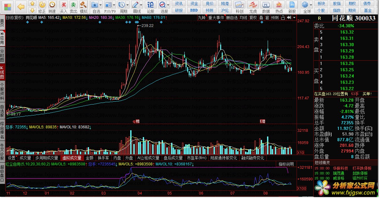
Task: Open the 龙虎 dragon-tiger list icon
Action: pos(253,7)
